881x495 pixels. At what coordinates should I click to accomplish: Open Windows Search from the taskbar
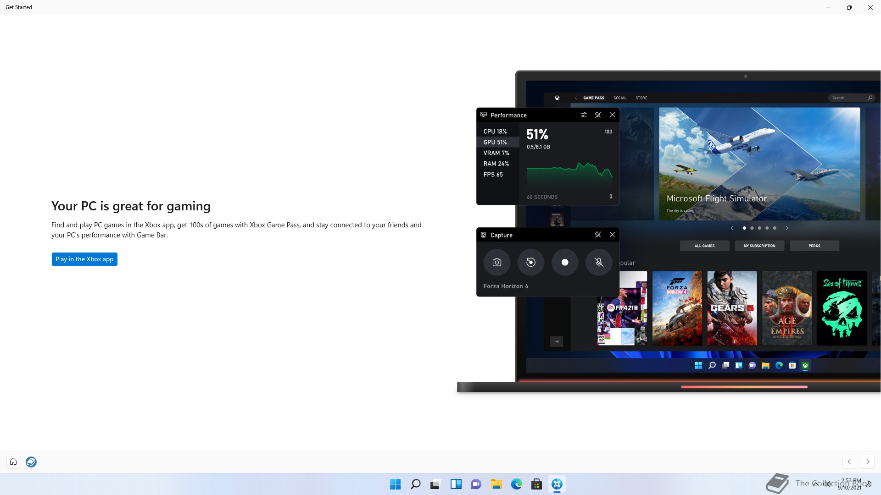(415, 484)
